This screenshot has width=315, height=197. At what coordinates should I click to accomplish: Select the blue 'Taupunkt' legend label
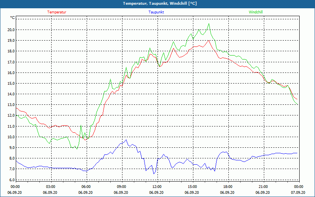tap(156, 12)
